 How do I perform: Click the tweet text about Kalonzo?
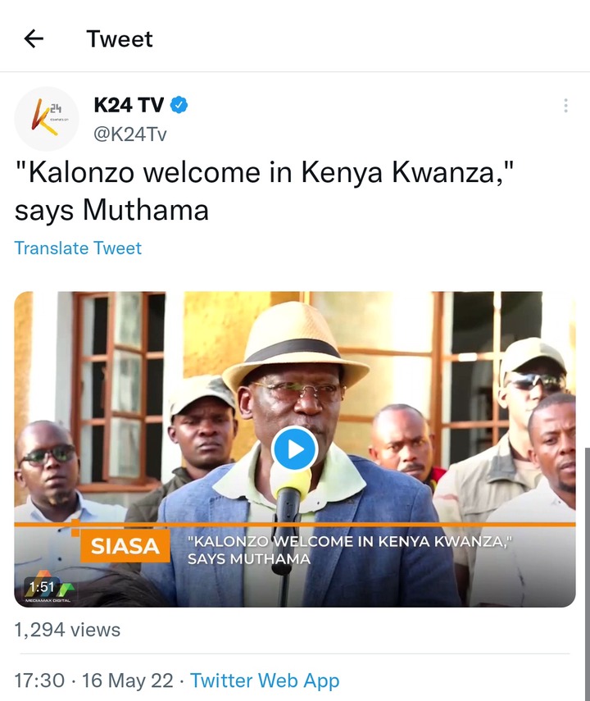click(x=264, y=191)
